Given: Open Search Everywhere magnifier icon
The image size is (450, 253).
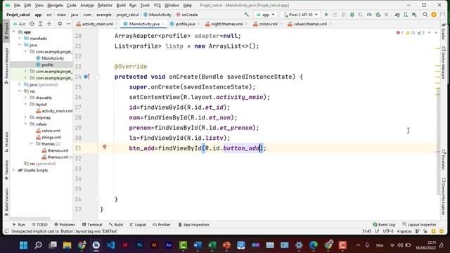Looking at the screenshot, I should (425, 15).
